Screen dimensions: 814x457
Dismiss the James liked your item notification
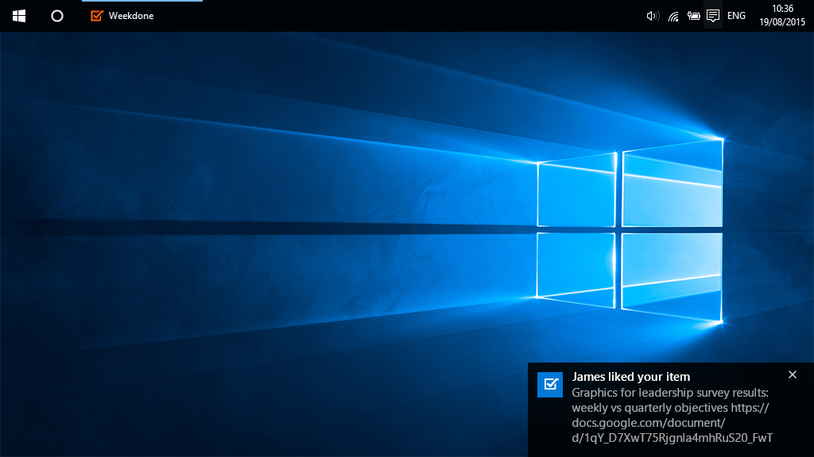click(793, 374)
